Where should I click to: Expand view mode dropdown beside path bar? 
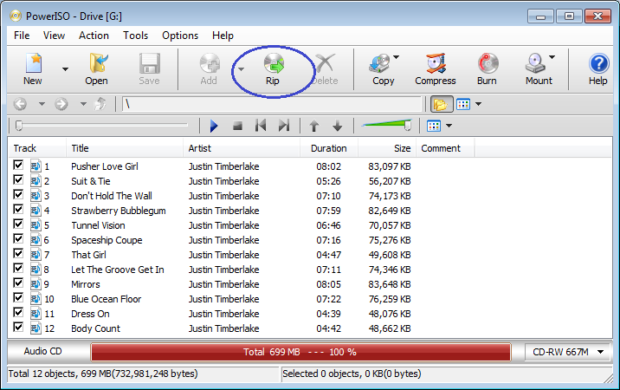point(479,104)
